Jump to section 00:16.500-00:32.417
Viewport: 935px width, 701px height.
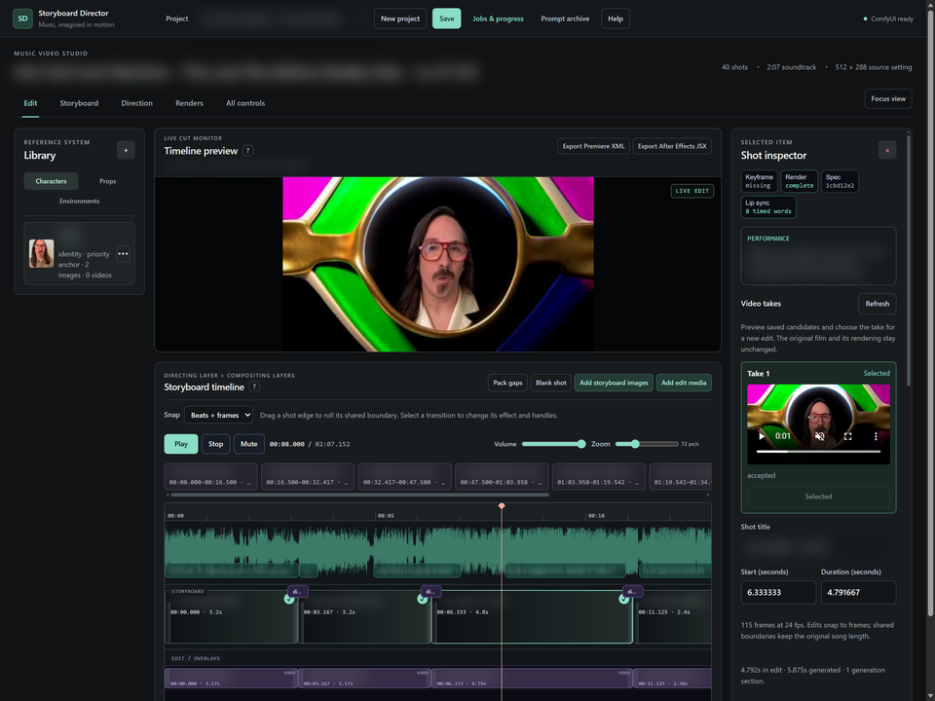click(308, 477)
